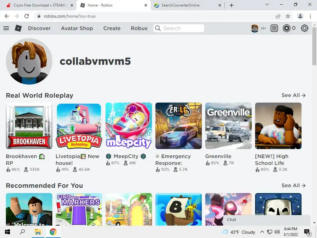Open the pirate ship B game thumbnail
The width and height of the screenshot is (317, 238).
click(x=179, y=209)
